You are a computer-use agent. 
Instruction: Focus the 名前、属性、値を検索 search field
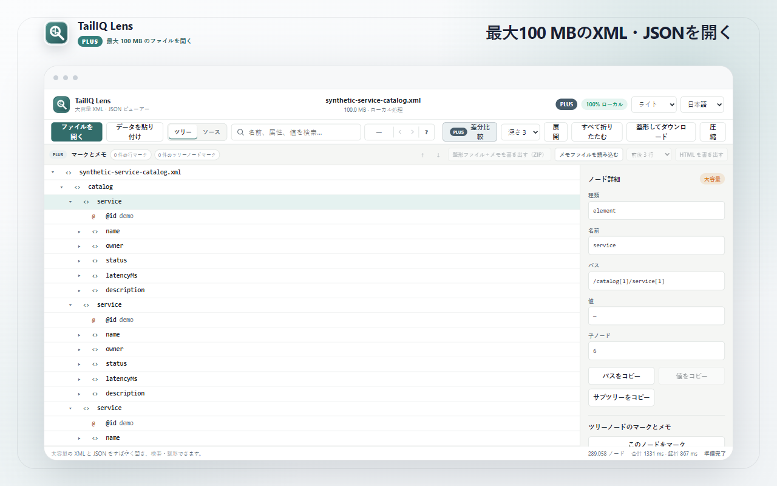296,132
